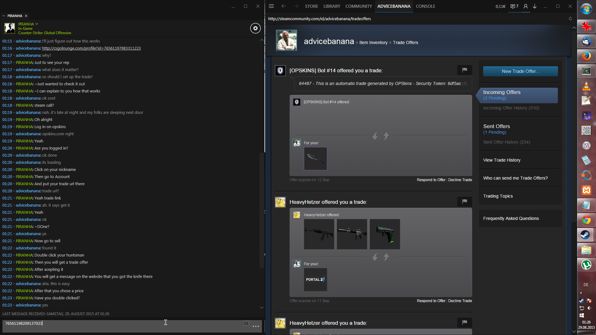Screen dimensions: 596x335
Task: Go back with the navigation arrow
Action: click(x=283, y=6)
